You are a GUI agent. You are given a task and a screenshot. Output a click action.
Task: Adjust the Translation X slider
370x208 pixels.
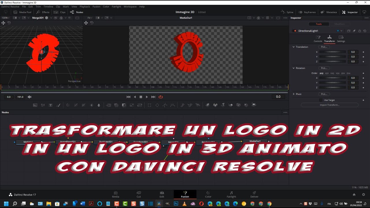[x=332, y=52]
